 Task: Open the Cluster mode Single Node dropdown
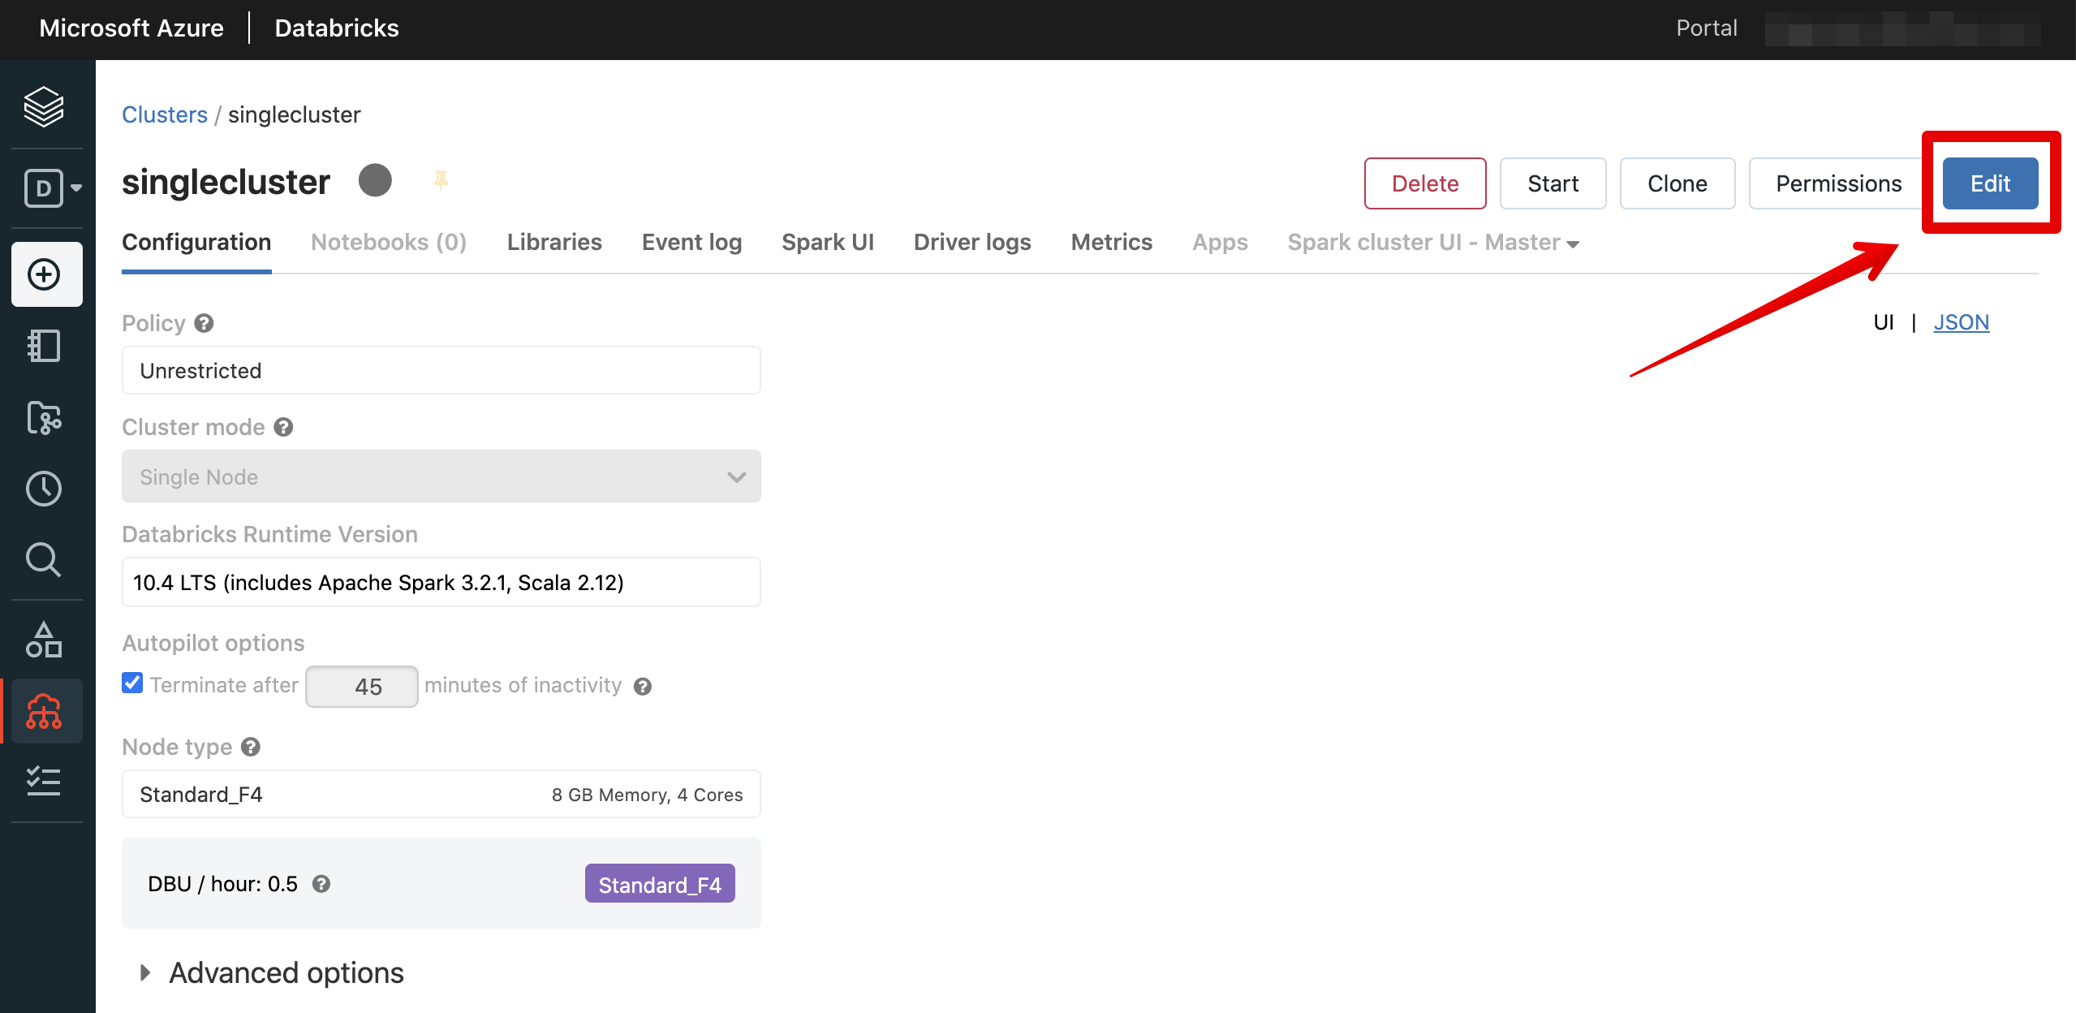pyautogui.click(x=441, y=476)
